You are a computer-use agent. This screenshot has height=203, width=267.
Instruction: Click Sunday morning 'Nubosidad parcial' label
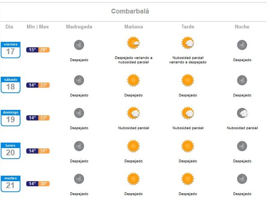click(133, 128)
